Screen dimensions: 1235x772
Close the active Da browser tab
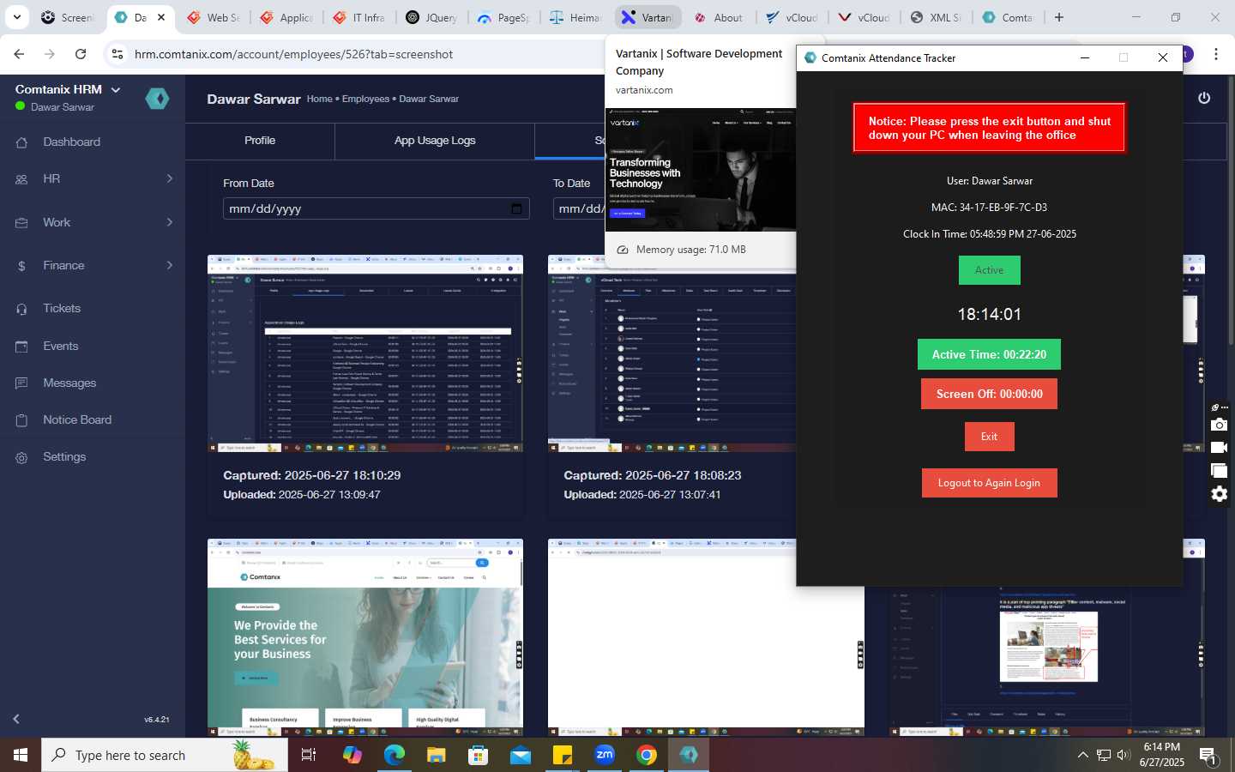[x=160, y=17]
